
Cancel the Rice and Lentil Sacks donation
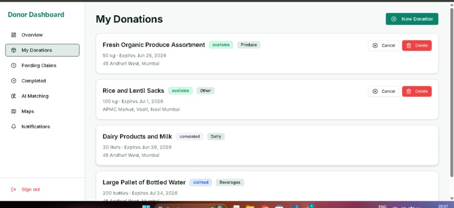pyautogui.click(x=384, y=91)
